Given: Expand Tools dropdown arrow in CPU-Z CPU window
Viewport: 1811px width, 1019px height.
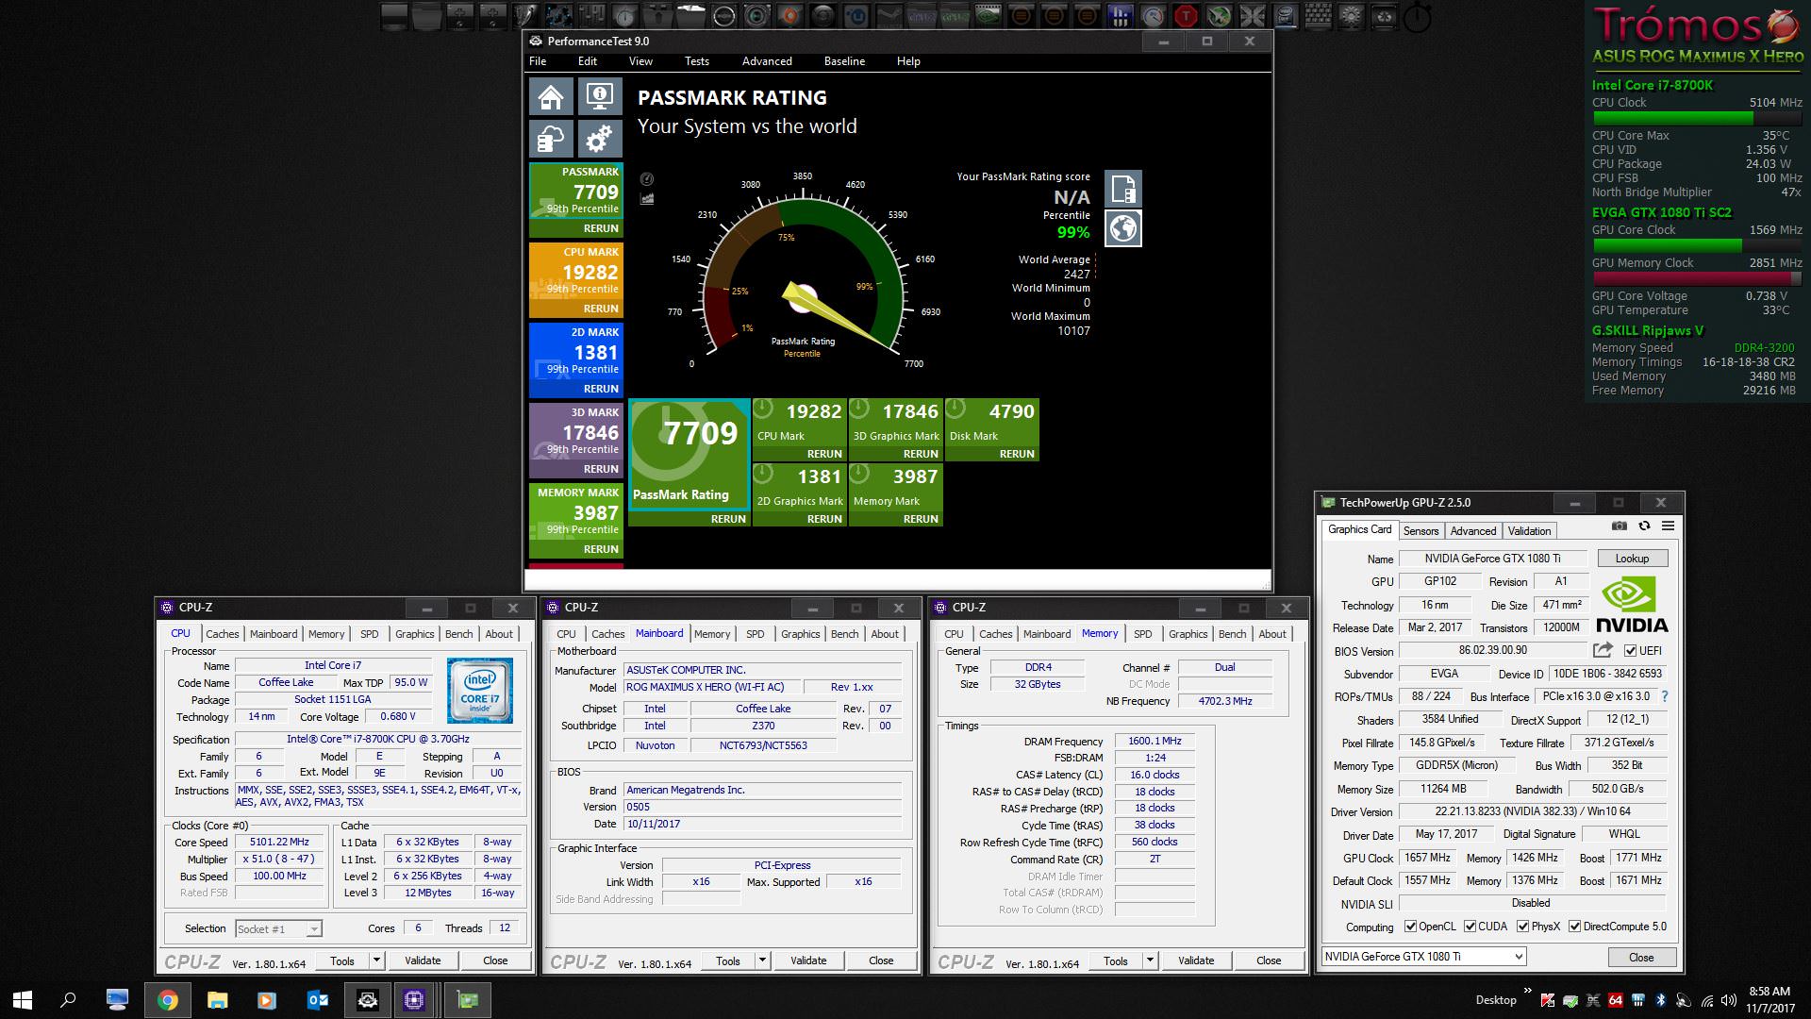Looking at the screenshot, I should pyautogui.click(x=376, y=961).
